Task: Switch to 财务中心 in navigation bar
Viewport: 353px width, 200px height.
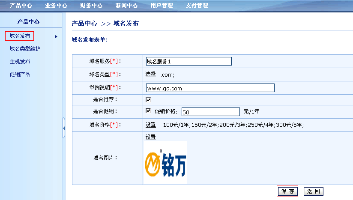Action: pos(91,6)
